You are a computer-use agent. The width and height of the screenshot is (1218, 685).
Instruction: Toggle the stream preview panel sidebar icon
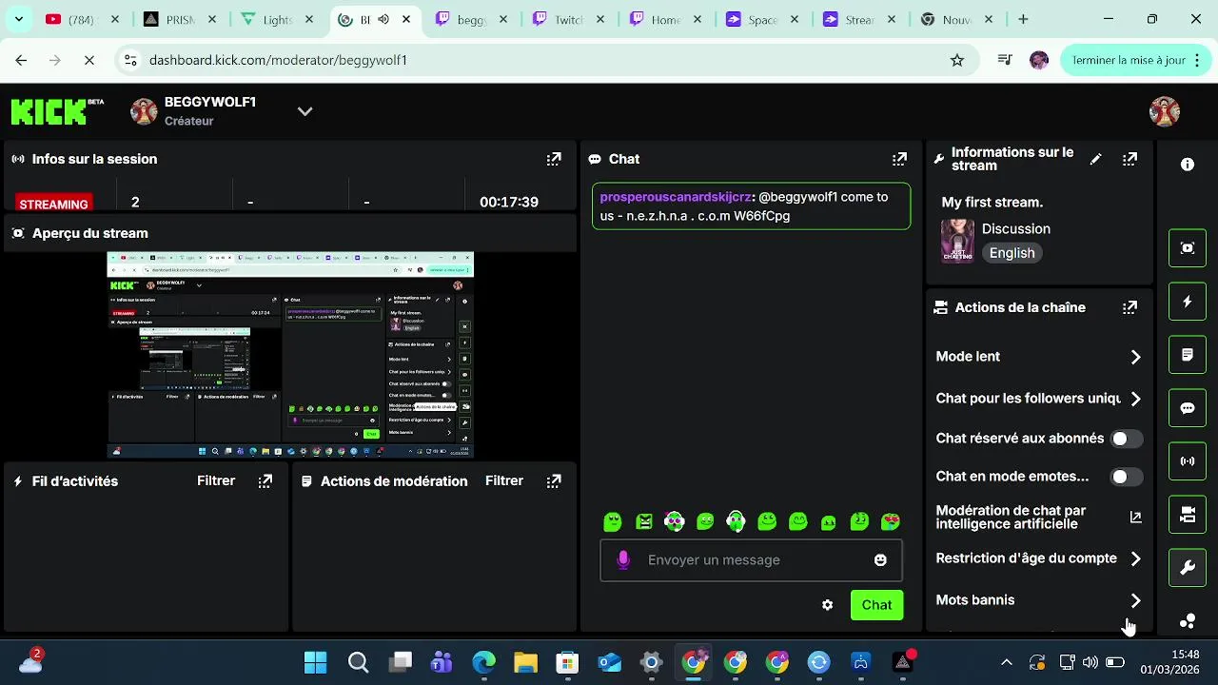pyautogui.click(x=1188, y=248)
